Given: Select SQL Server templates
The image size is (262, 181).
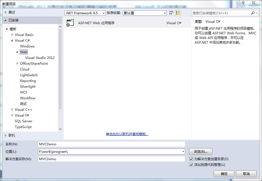Looking at the screenshot, I should click(x=24, y=121).
